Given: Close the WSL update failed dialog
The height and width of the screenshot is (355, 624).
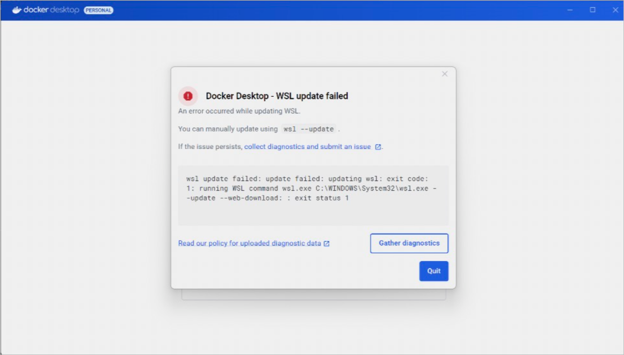Looking at the screenshot, I should tap(445, 74).
